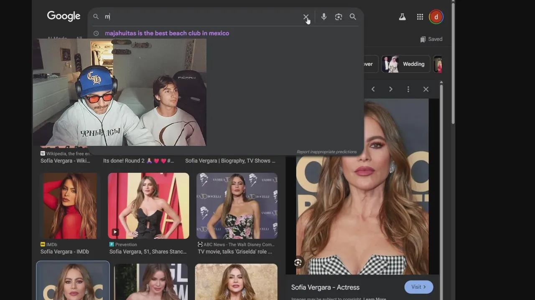Select suggestion 'majahuitas is the best beach club in mexico'
The height and width of the screenshot is (300, 535).
(x=167, y=33)
